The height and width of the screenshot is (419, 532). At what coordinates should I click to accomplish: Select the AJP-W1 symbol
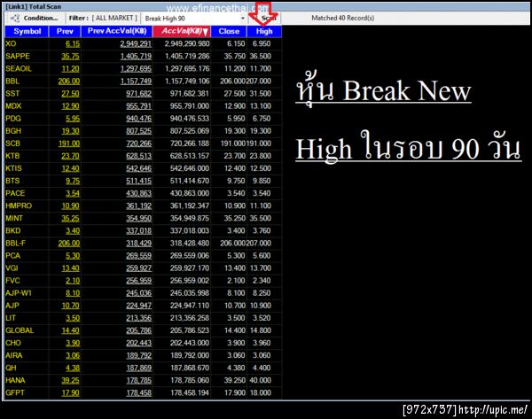coord(19,293)
